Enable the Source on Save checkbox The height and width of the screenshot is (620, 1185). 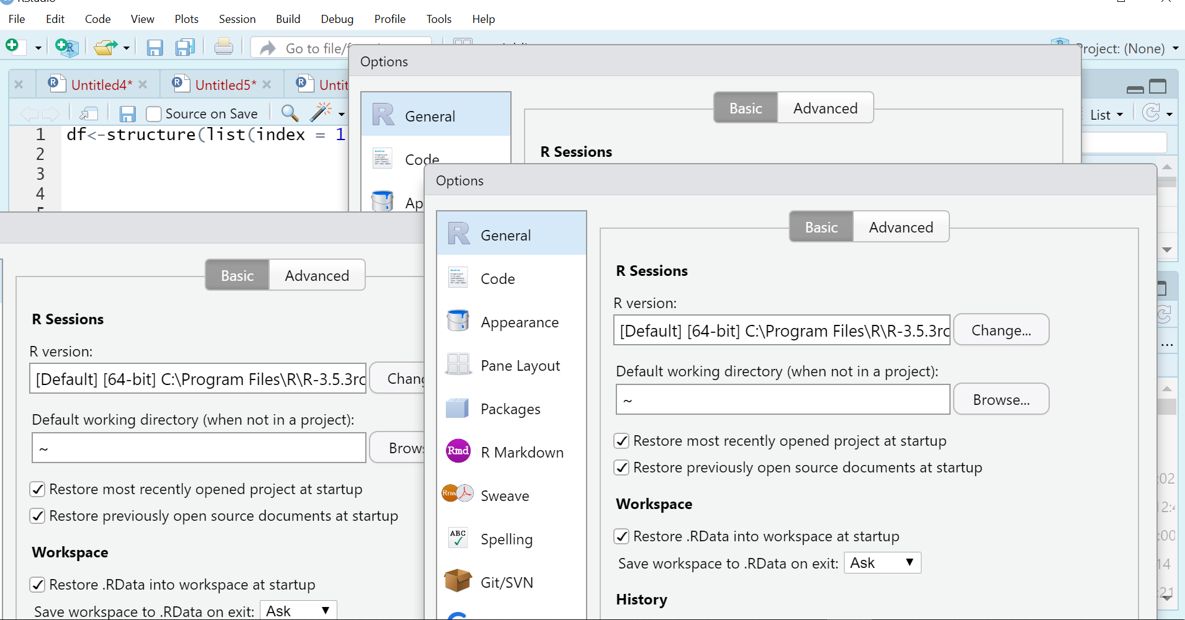pos(153,113)
